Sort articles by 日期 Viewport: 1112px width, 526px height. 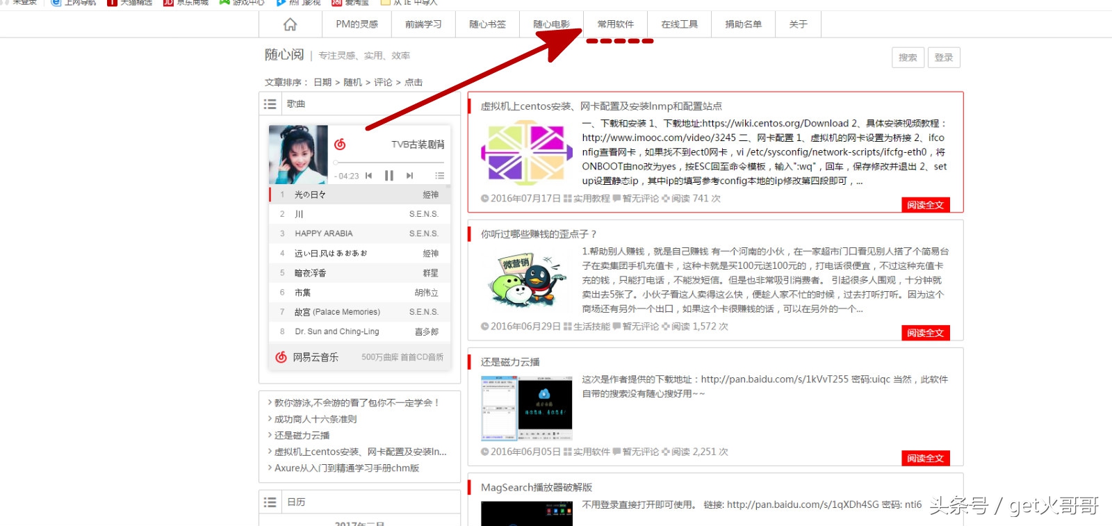click(x=322, y=82)
